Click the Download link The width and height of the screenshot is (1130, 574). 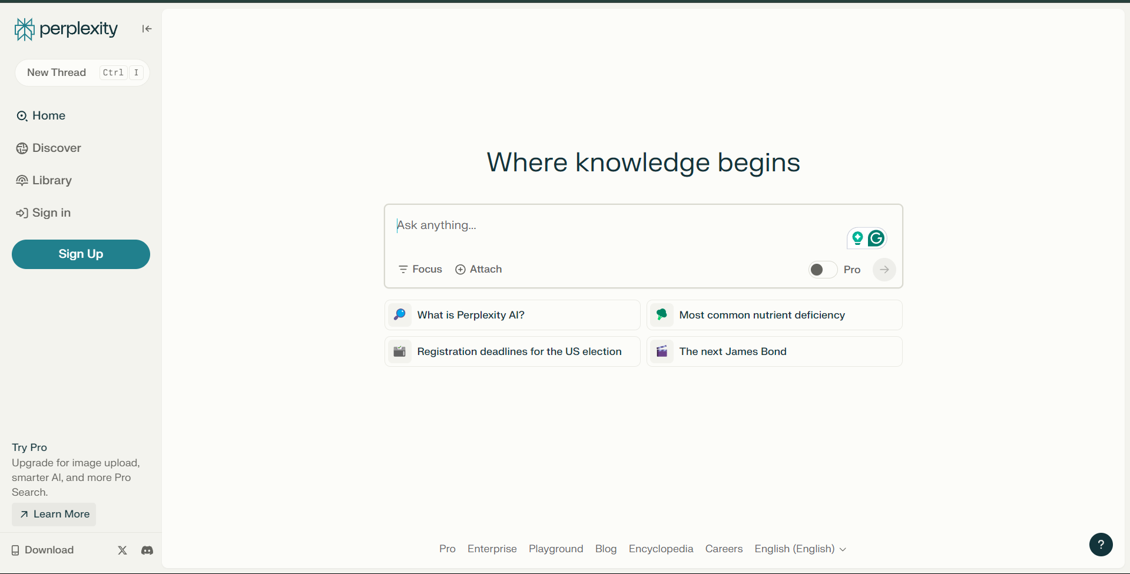(42, 550)
